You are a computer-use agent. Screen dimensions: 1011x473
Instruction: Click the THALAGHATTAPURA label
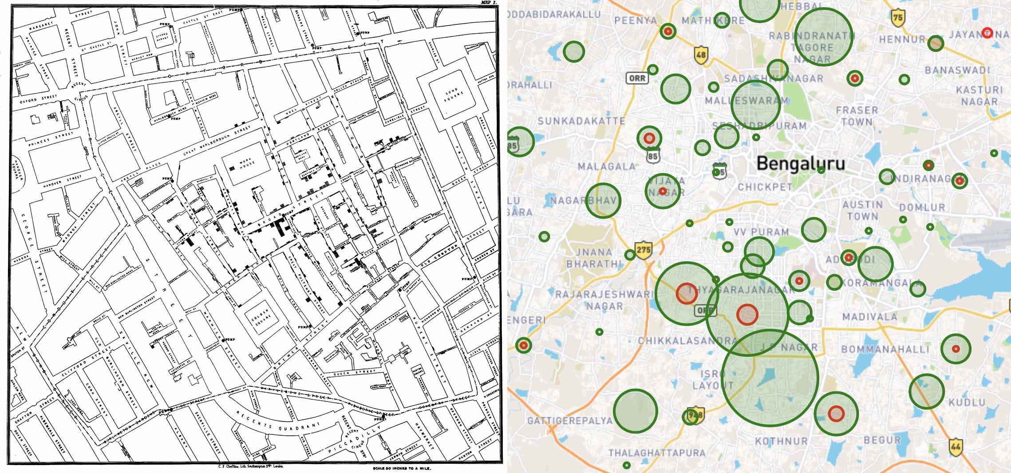click(657, 453)
